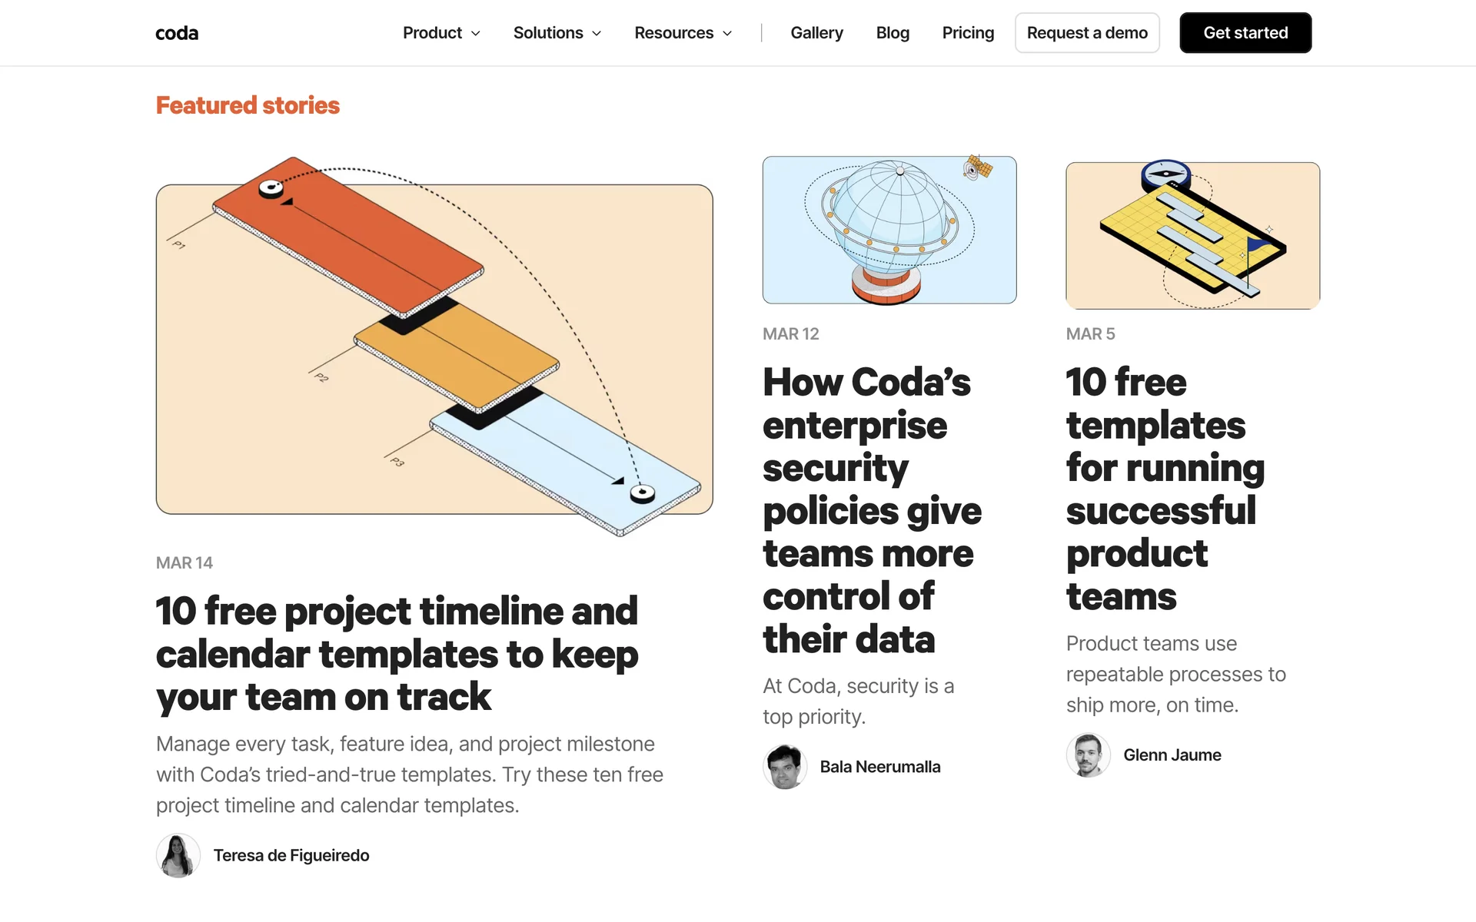Open the Solutions dropdown menu
Image resolution: width=1476 pixels, height=922 pixels.
pos(557,33)
